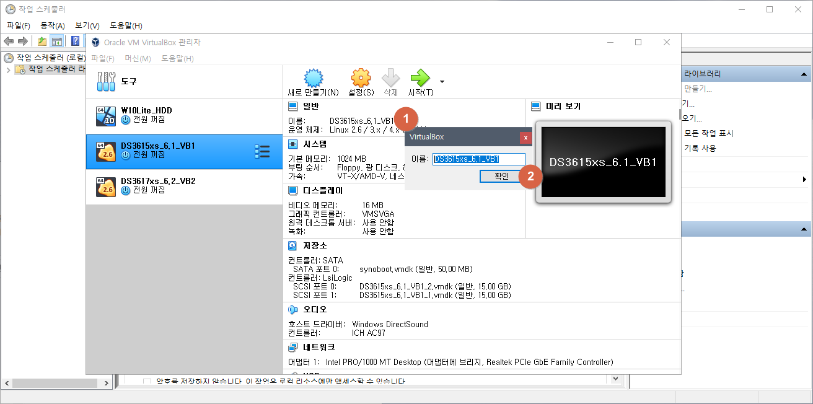Select W10Lite_HDD in the VM list
This screenshot has width=813, height=404.
[x=184, y=116]
